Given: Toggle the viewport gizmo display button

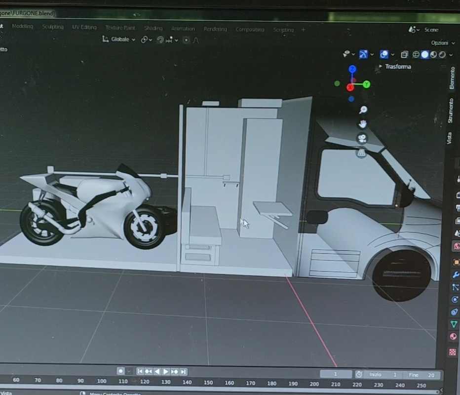Looking at the screenshot, I should coord(364,54).
